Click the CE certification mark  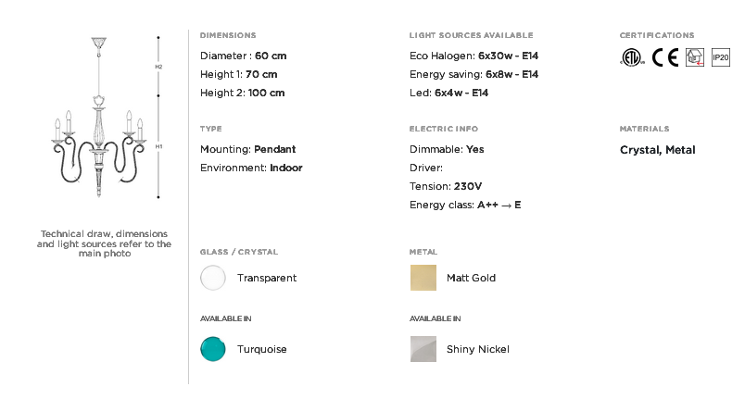[x=665, y=57]
